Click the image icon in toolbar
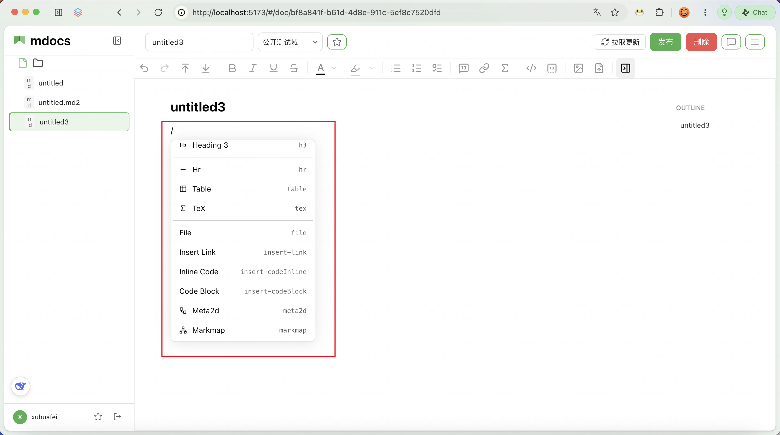This screenshot has height=435, width=780. point(578,68)
